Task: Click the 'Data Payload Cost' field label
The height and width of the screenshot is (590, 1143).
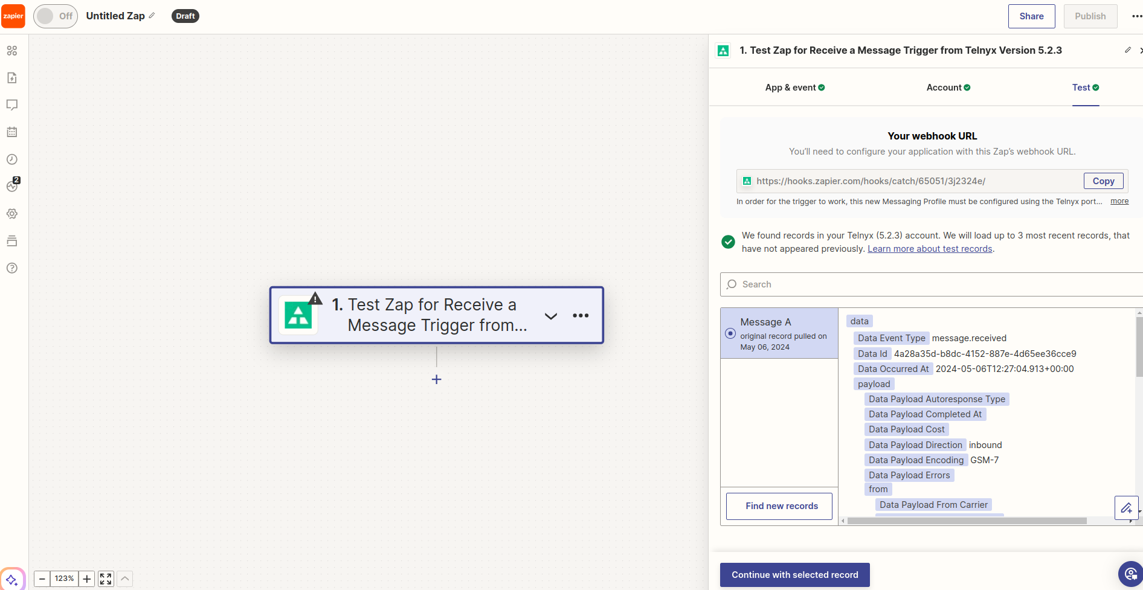Action: (x=906, y=429)
